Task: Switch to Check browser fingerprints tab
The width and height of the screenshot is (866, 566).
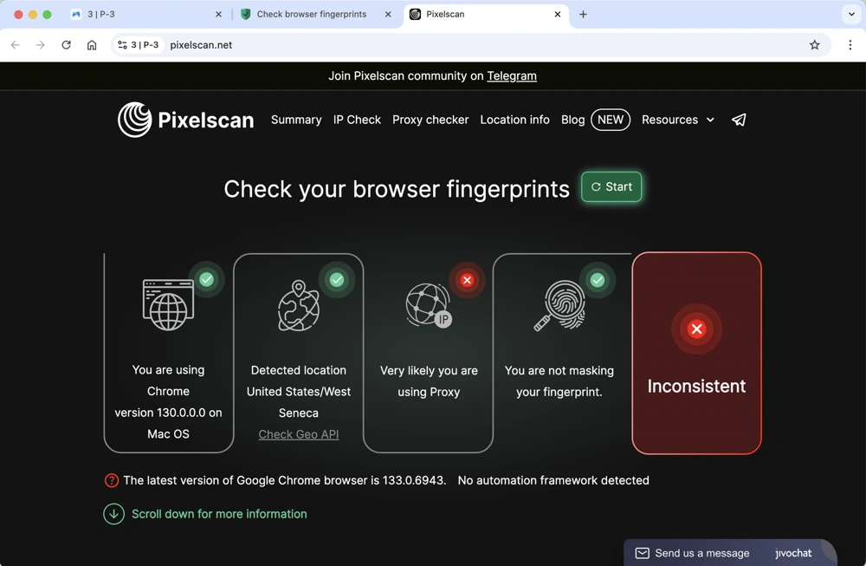Action: pos(312,14)
